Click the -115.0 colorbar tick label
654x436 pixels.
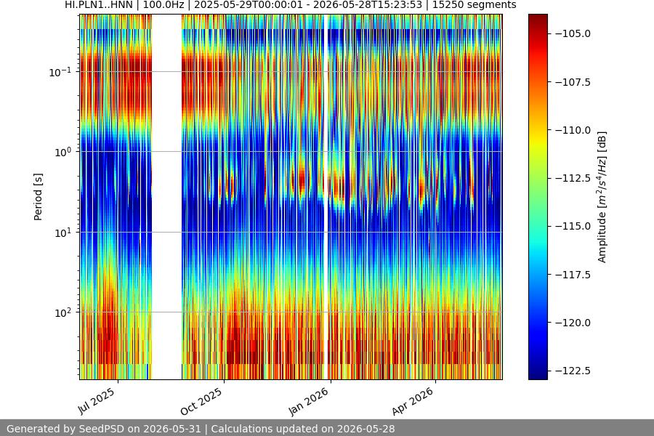tap(573, 226)
